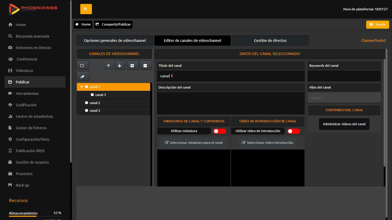Toggle the Utilizar vídeo de introducción switch
This screenshot has width=392, height=220.
(x=294, y=131)
